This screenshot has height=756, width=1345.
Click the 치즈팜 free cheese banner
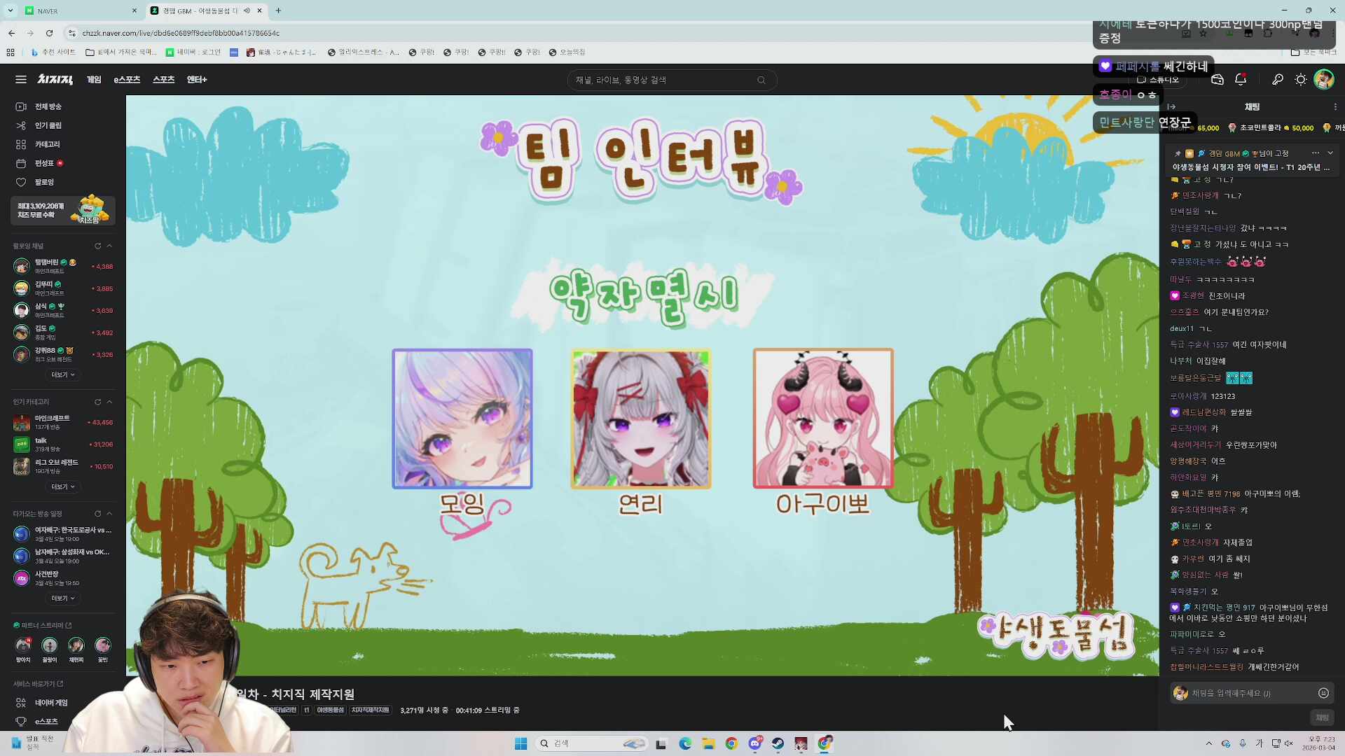(x=62, y=210)
